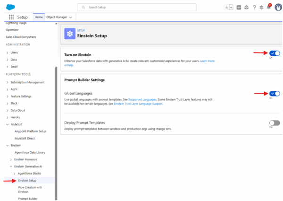The image size is (283, 201).
Task: Expand the Heroku section
Action: point(8,117)
